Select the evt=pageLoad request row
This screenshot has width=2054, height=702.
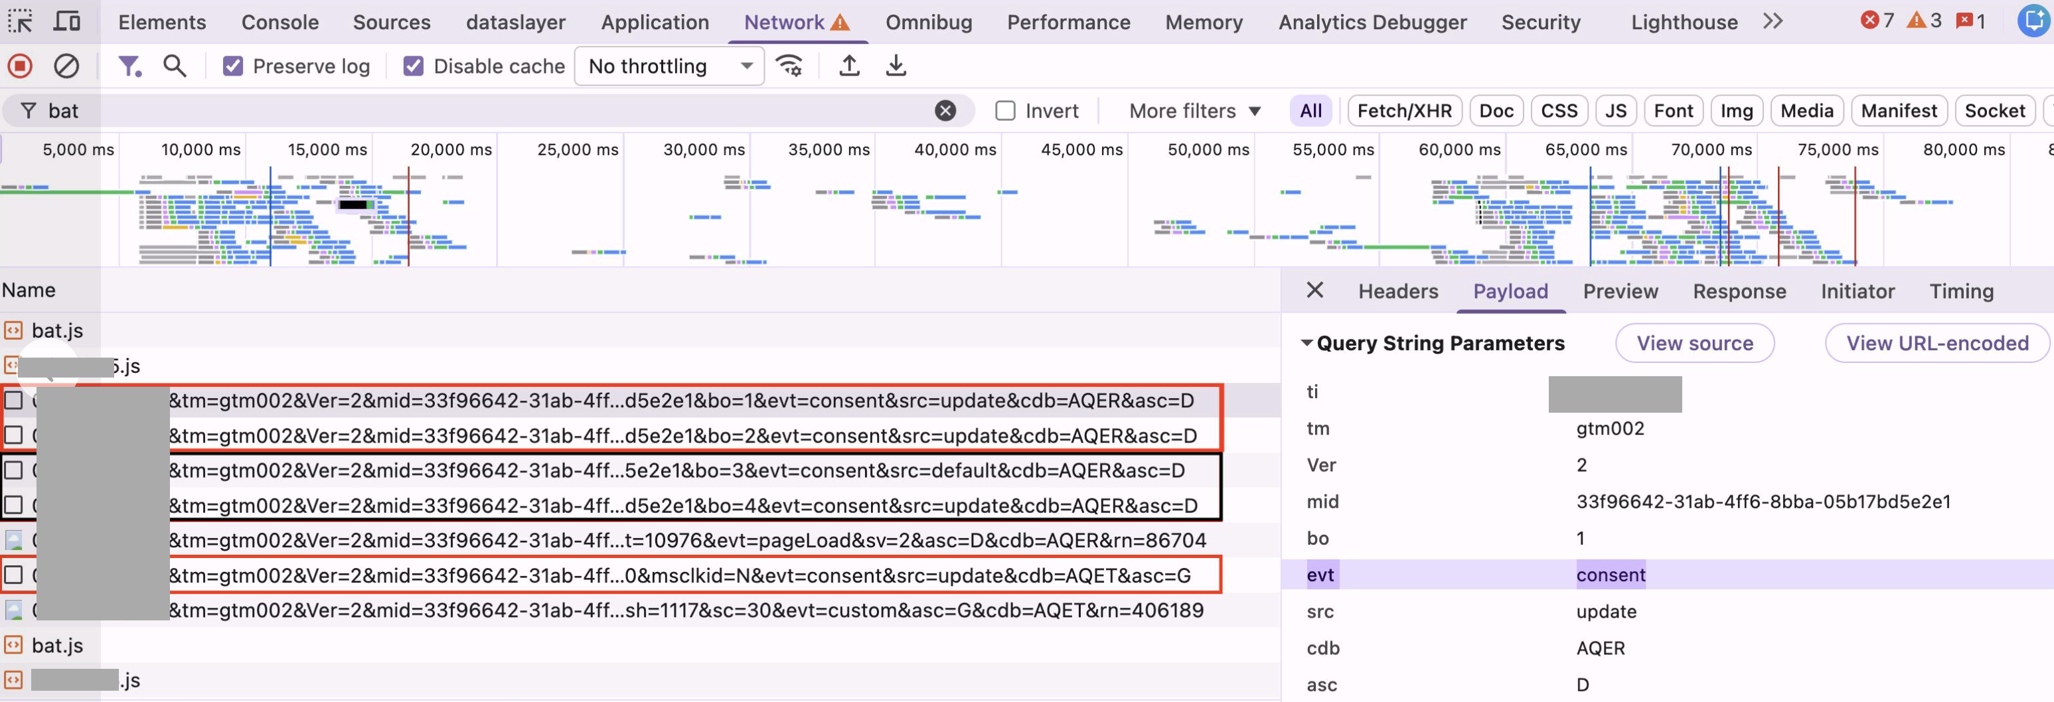click(x=640, y=539)
